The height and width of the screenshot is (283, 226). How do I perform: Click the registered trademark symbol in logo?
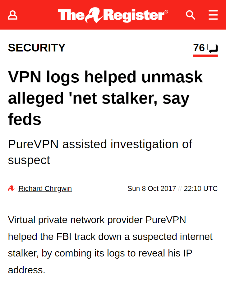click(x=166, y=12)
